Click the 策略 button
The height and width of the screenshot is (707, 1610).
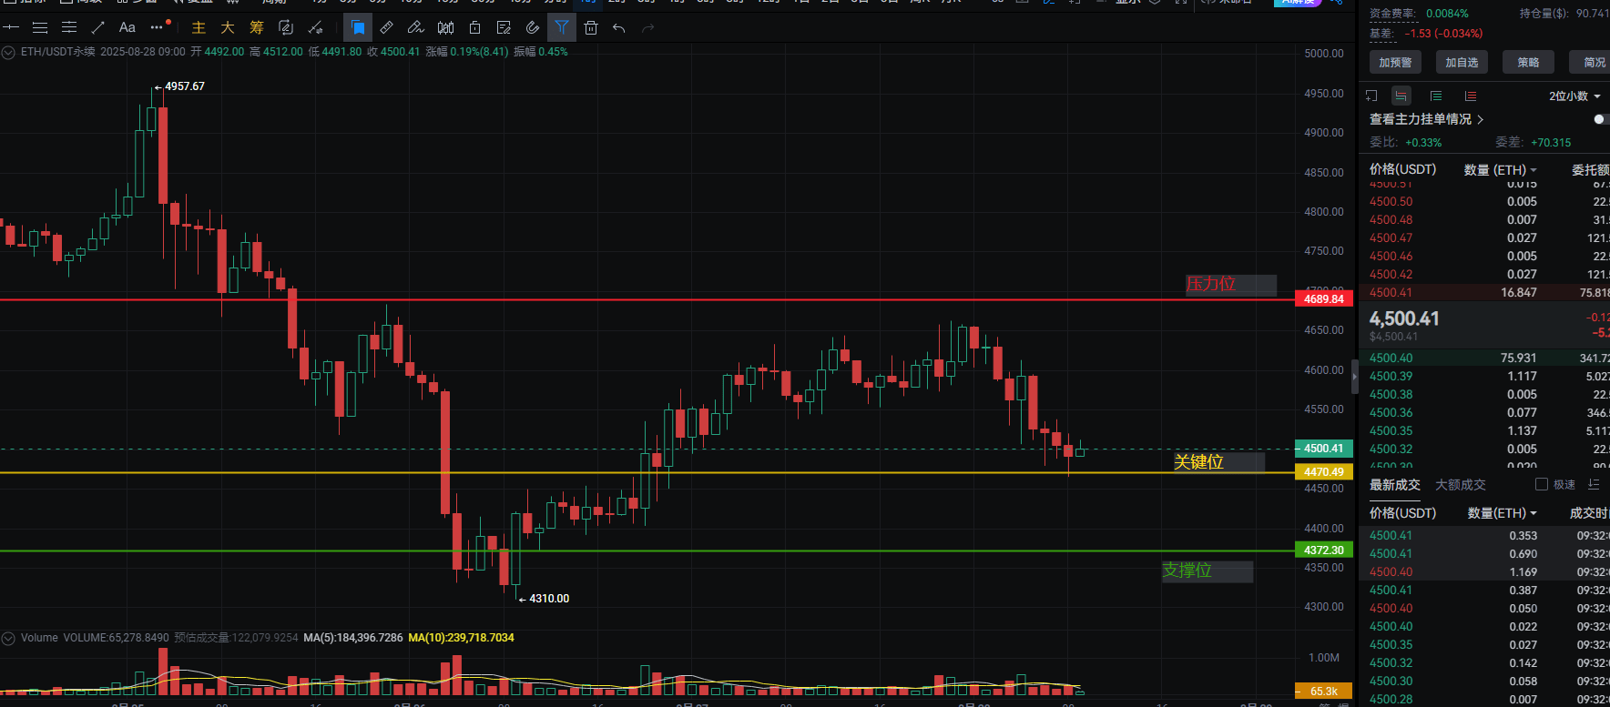tap(1528, 62)
